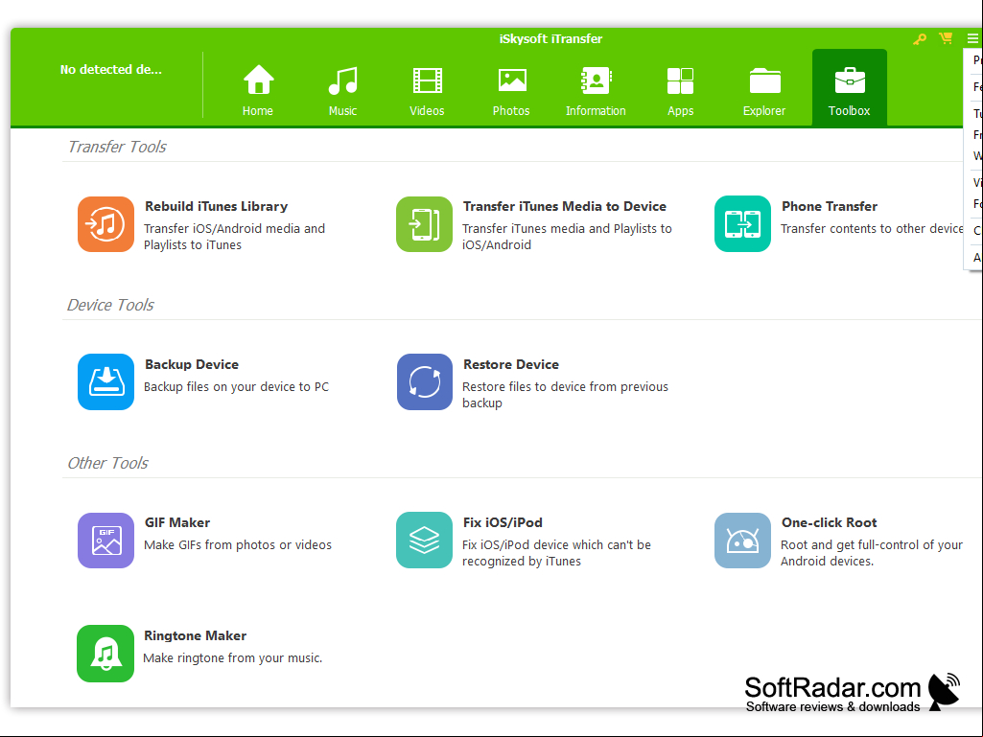Click the Fix iOS/iPod layers icon
The image size is (983, 737).
pos(425,541)
